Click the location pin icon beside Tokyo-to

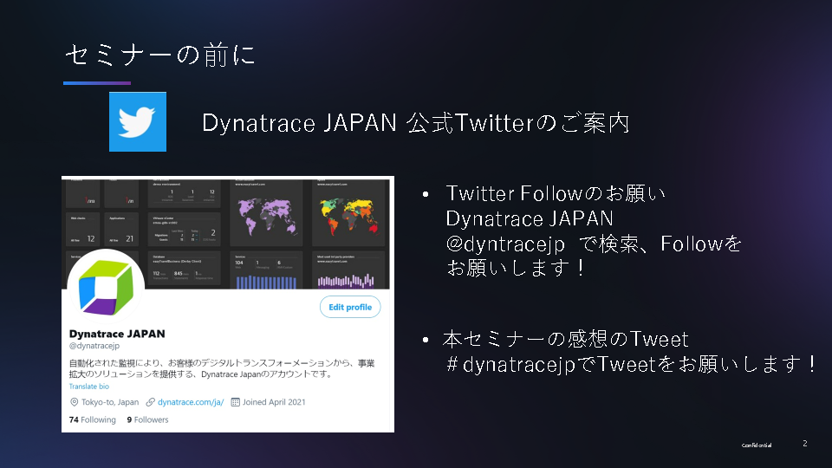(74, 402)
